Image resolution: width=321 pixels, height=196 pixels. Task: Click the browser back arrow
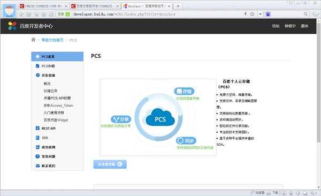(x=21, y=14)
